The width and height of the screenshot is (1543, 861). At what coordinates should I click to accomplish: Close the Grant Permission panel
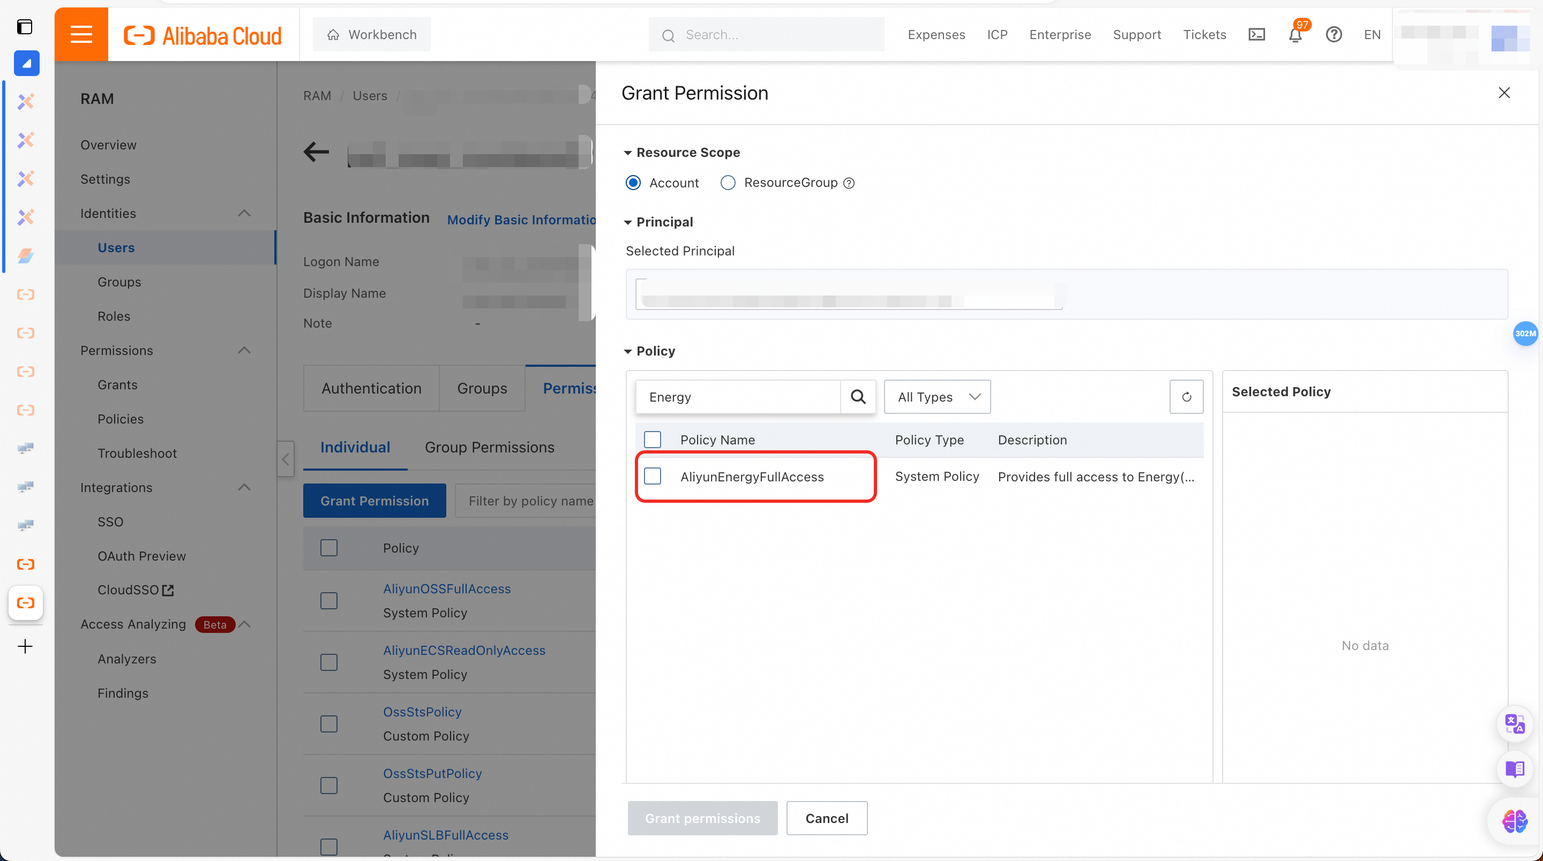pyautogui.click(x=1503, y=93)
